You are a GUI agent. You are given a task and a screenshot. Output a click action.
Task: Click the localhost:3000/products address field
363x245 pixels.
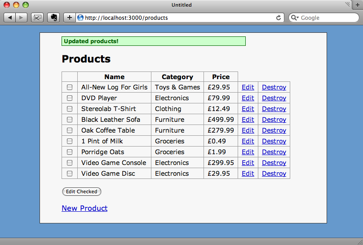tap(179, 18)
